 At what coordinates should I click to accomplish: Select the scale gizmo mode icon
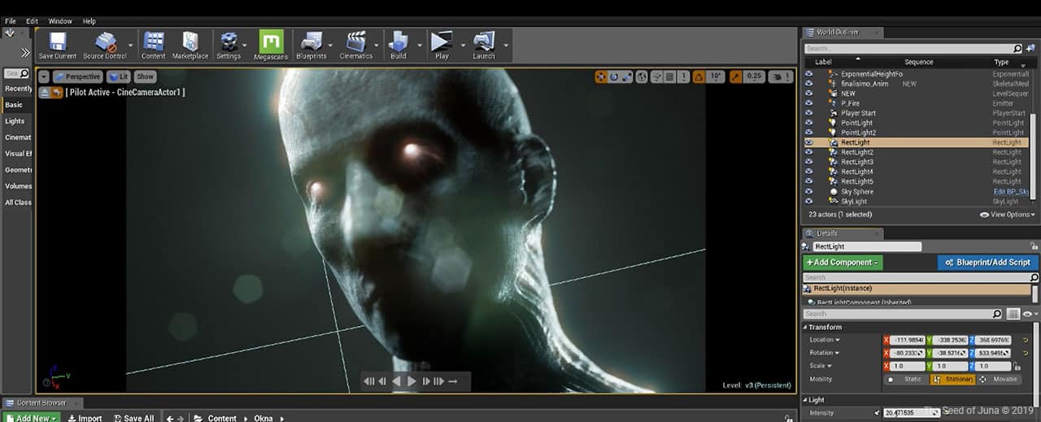click(627, 76)
